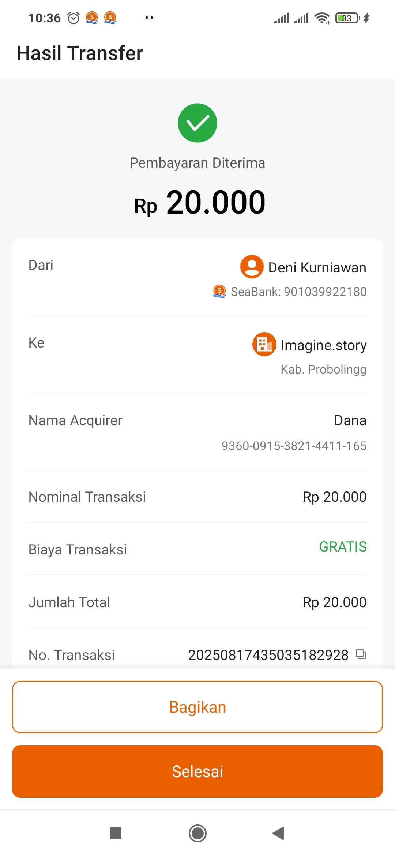
Task: Tap the Selesai done button
Action: coord(197,771)
